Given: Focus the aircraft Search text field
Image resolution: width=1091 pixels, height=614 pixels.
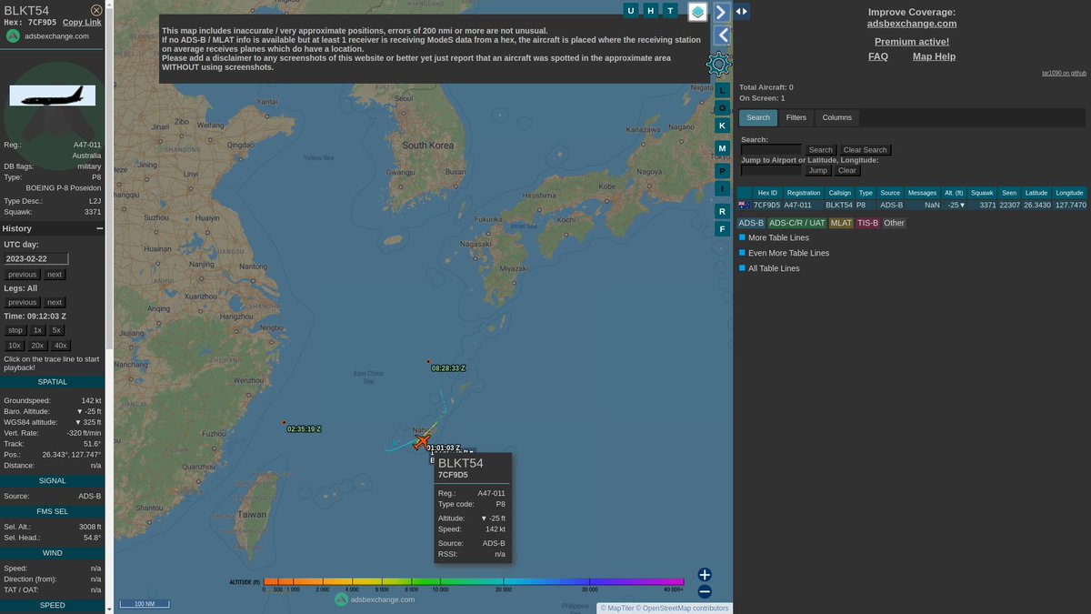Looking at the screenshot, I should (x=771, y=150).
